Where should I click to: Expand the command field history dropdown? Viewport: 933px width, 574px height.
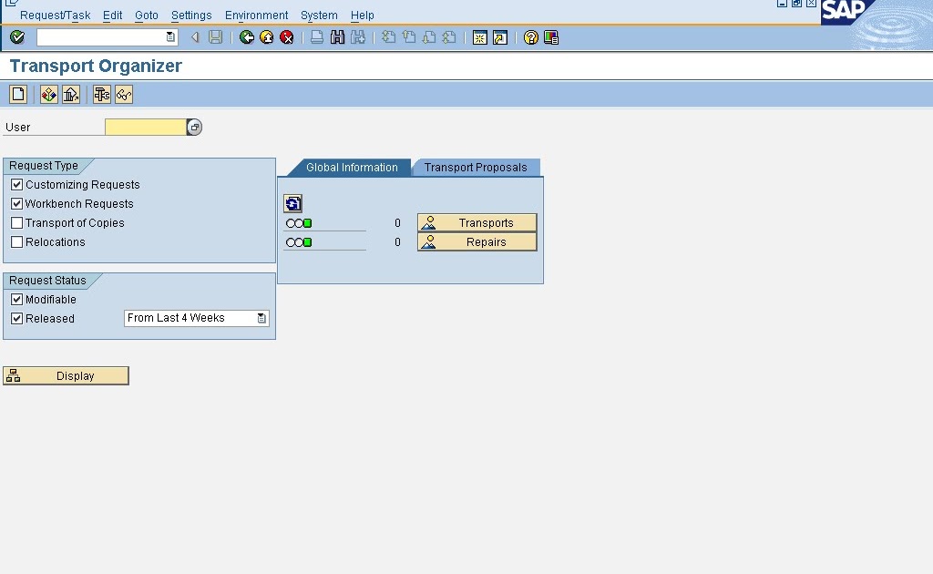click(x=169, y=37)
